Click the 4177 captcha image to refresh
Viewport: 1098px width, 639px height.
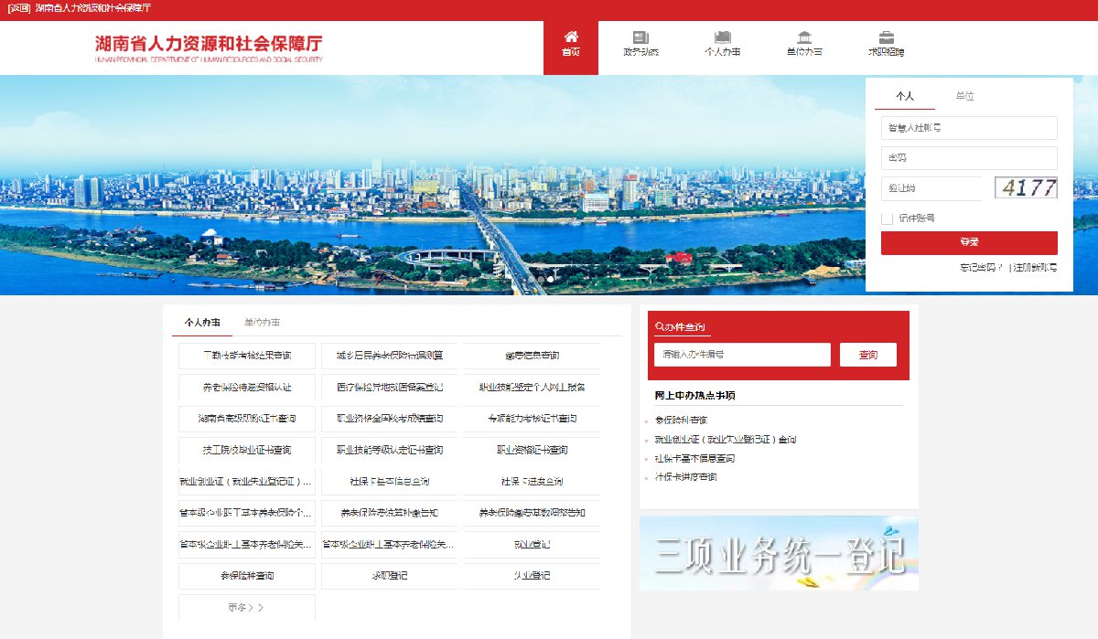coord(1026,188)
